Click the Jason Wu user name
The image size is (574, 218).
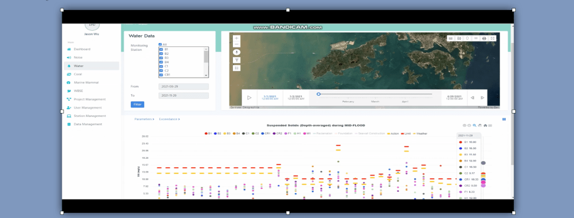pos(91,34)
